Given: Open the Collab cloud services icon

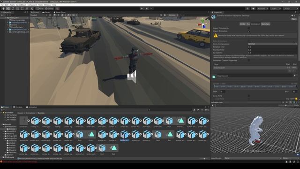Looking at the screenshot, I should tap(253, 8).
